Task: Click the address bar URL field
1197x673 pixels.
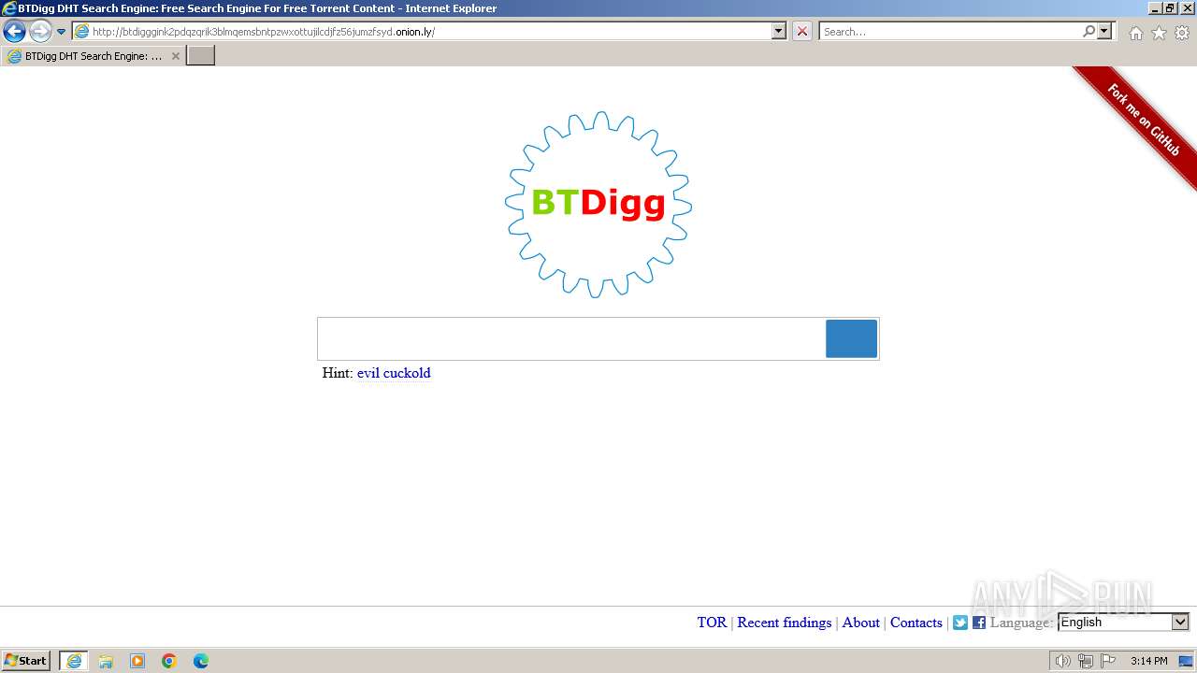Action: (422, 31)
